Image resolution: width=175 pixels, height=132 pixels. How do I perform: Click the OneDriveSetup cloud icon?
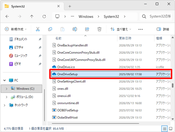pyautogui.click(x=54, y=74)
